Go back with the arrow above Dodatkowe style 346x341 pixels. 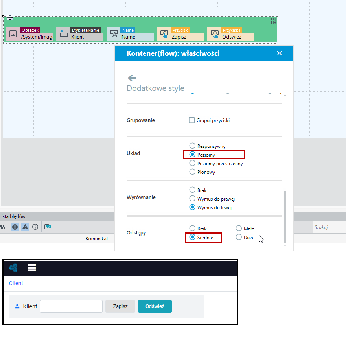[x=132, y=78]
